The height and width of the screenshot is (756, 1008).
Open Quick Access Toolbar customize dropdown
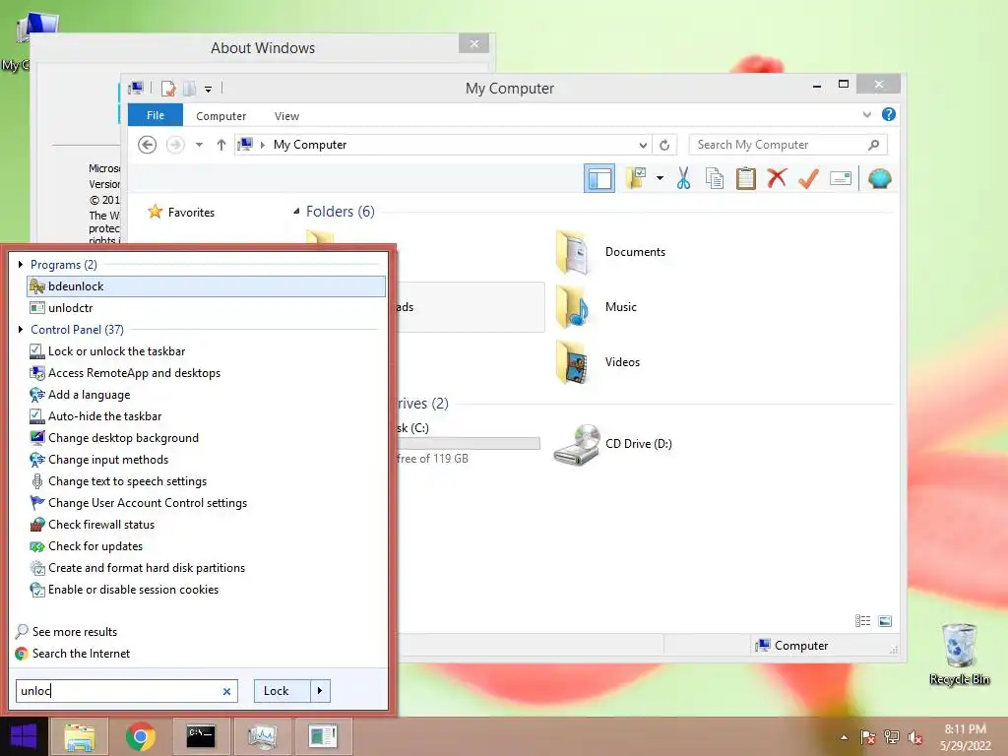click(x=209, y=89)
